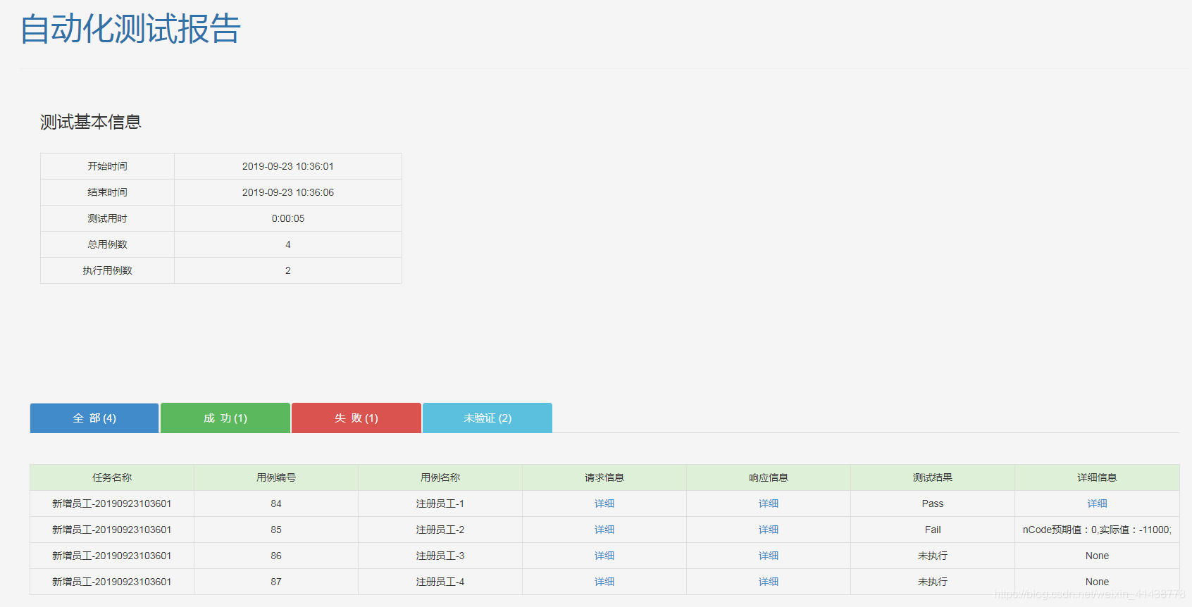
Task: Click task name in case 86 row
Action: [x=112, y=556]
